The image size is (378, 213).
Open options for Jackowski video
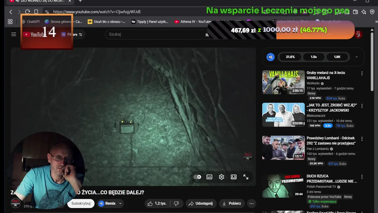[362, 106]
